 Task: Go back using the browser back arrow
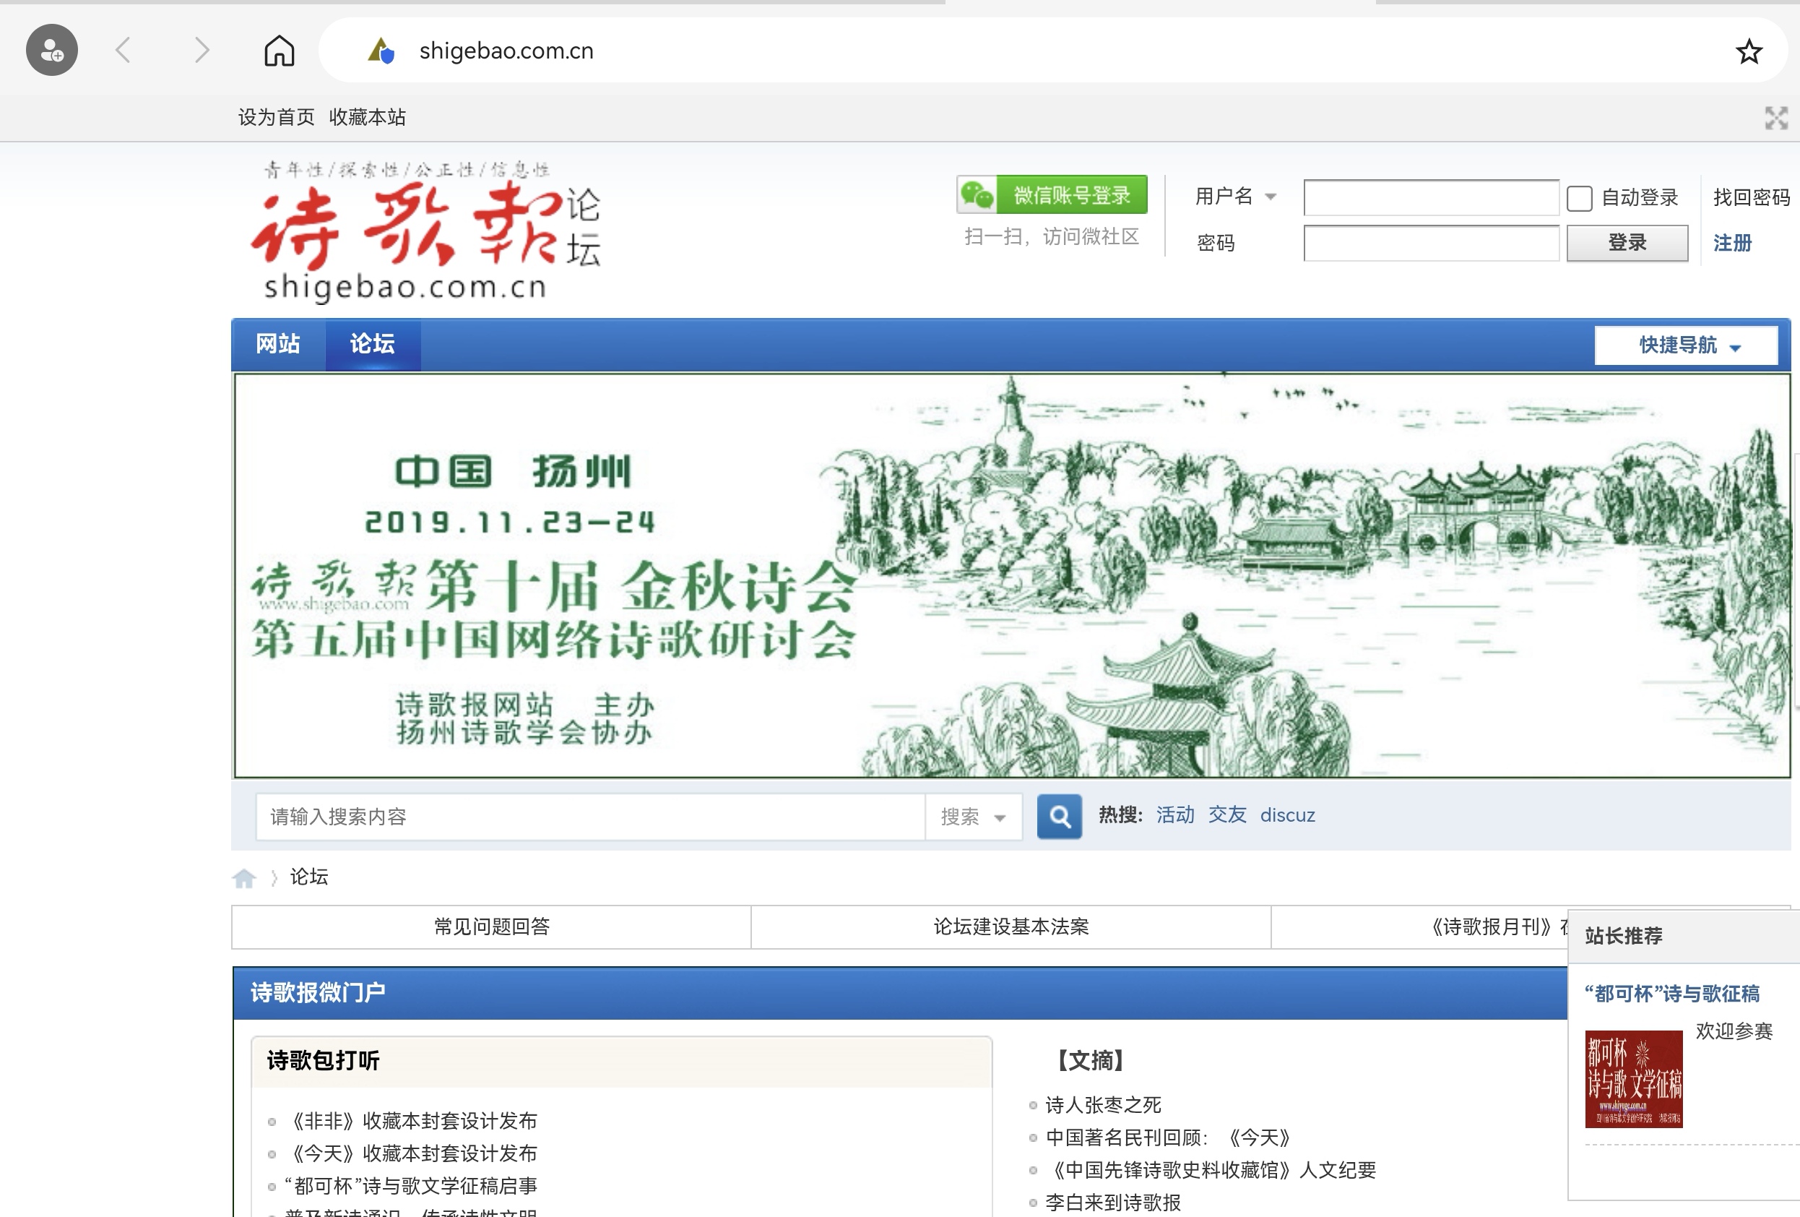click(122, 50)
